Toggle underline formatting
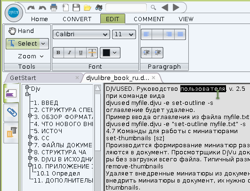The image size is (250, 191). pos(81,53)
